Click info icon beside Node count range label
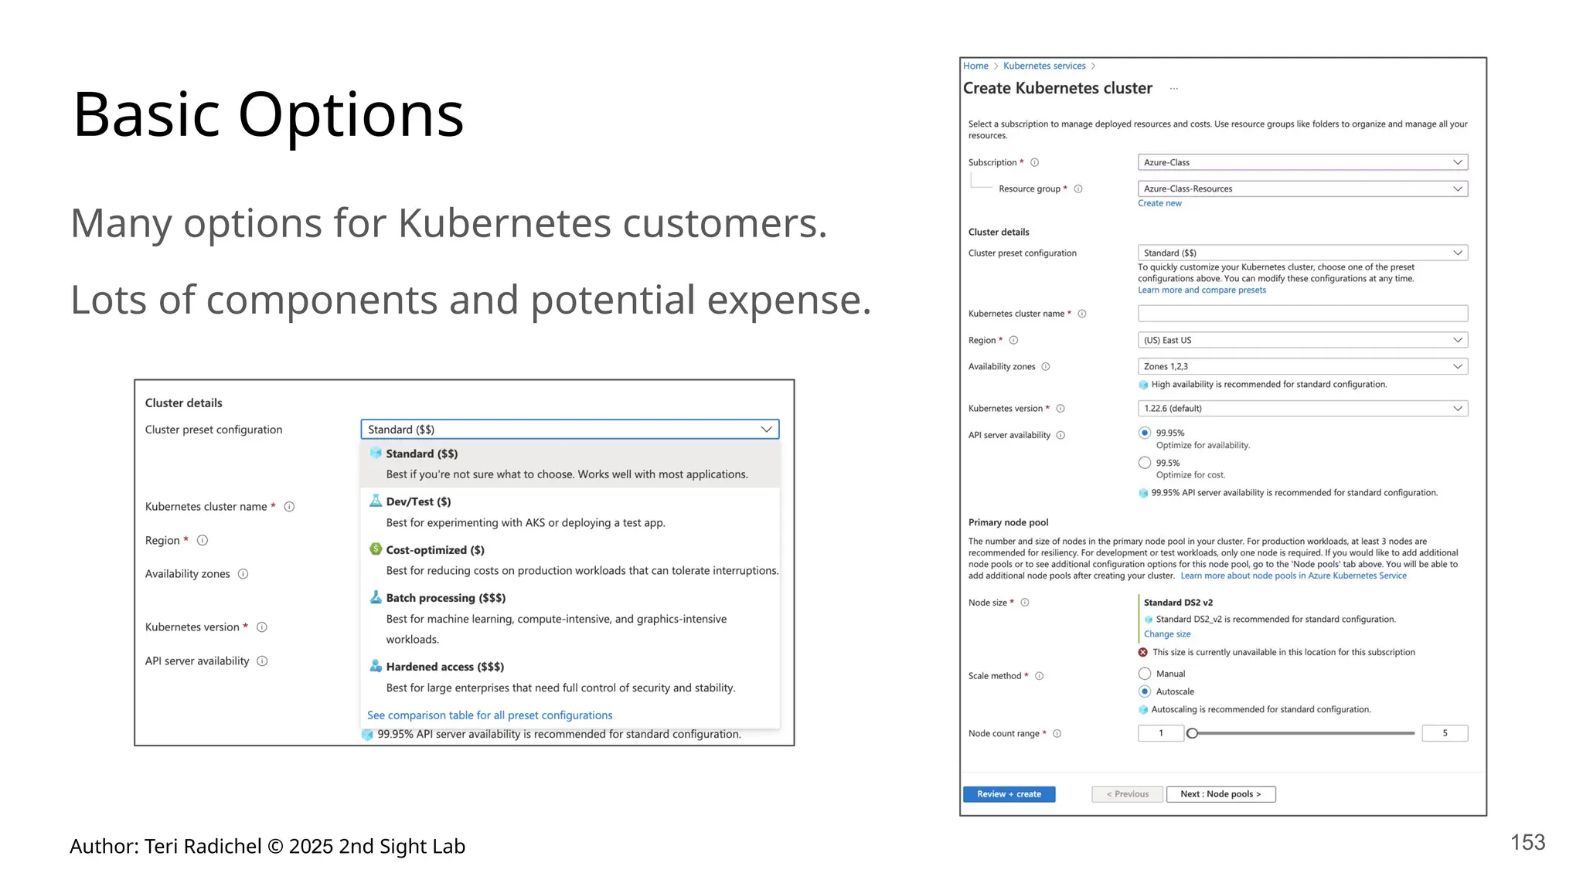The image size is (1583, 890). click(x=1057, y=733)
